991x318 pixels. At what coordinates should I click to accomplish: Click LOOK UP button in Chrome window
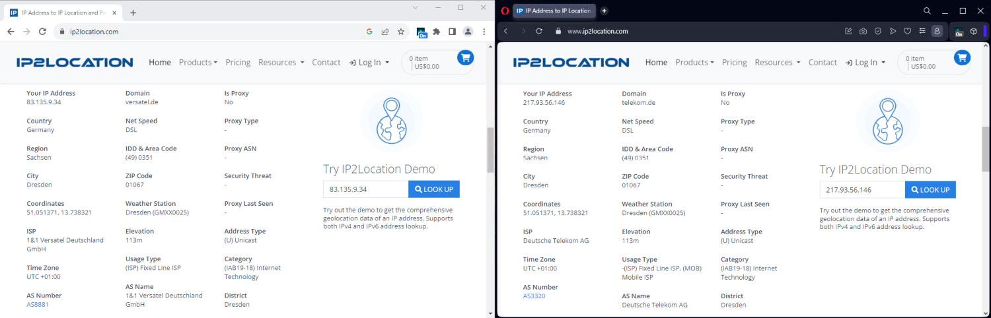click(x=434, y=189)
